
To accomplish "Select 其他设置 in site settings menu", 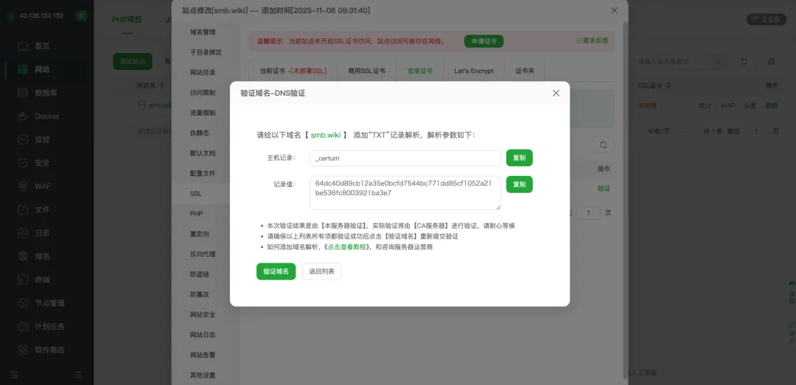I will click(203, 375).
